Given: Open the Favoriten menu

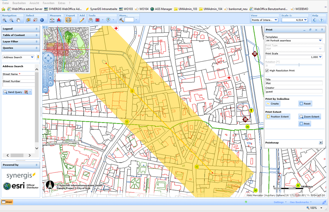Looking at the screenshot, I should tap(48, 3).
